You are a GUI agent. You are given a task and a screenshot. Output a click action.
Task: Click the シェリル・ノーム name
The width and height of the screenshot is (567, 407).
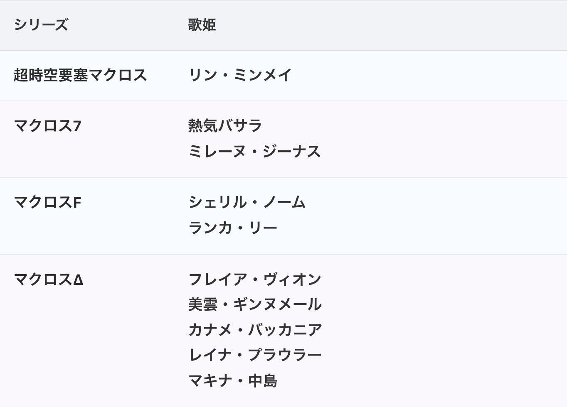pyautogui.click(x=247, y=203)
